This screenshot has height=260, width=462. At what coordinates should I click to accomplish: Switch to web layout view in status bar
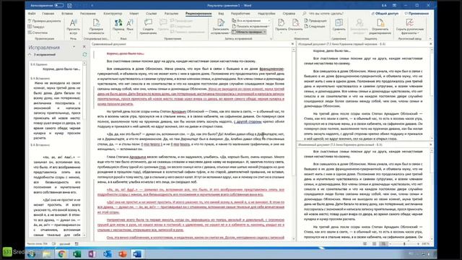click(x=383, y=244)
